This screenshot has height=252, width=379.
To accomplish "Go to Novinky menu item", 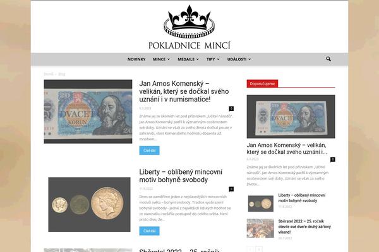I will pyautogui.click(x=136, y=59).
